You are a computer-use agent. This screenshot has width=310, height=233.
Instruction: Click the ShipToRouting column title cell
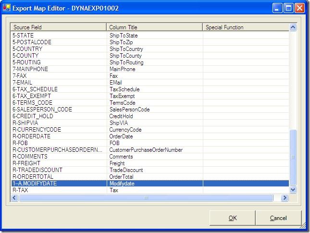[x=155, y=62]
